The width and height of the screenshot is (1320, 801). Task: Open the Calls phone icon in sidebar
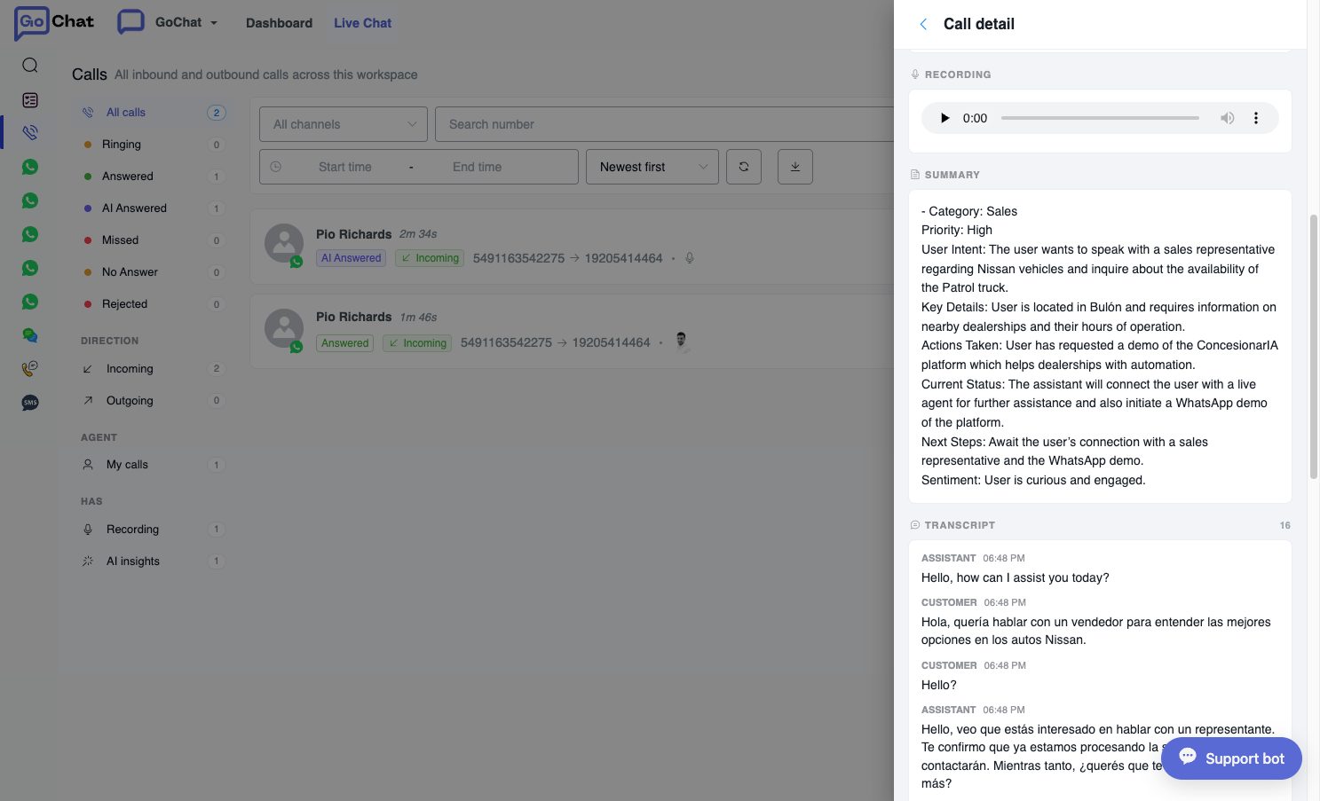30,132
